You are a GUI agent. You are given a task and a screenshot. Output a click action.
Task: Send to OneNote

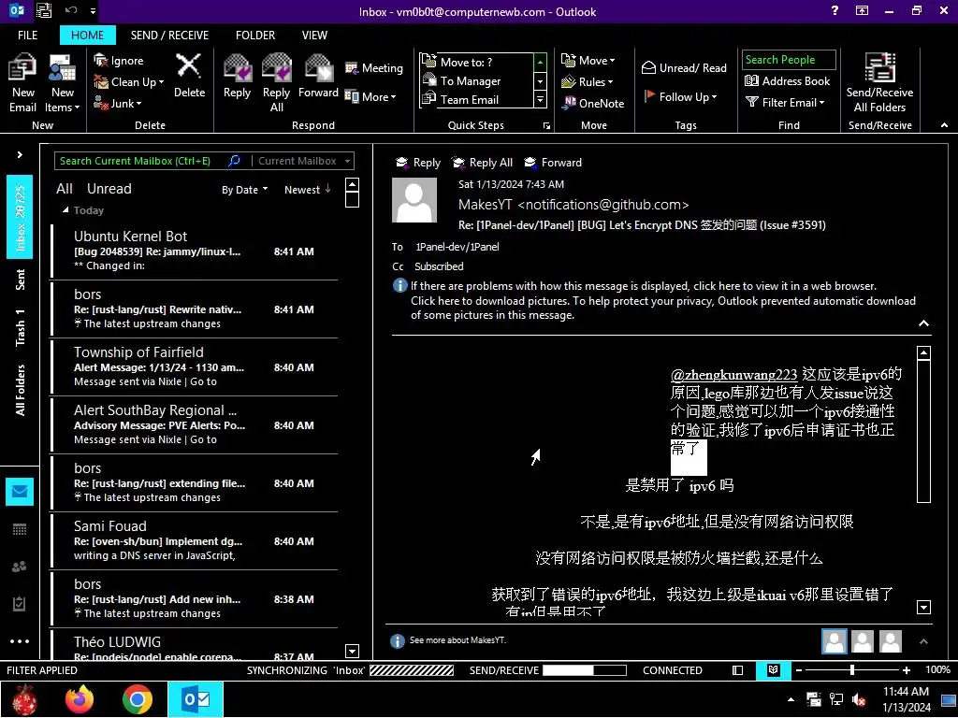click(x=593, y=103)
